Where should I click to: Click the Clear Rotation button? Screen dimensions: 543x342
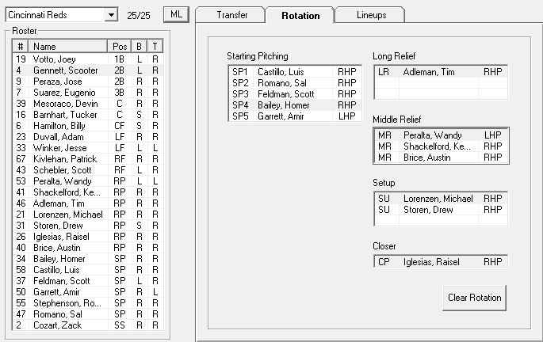(x=473, y=298)
